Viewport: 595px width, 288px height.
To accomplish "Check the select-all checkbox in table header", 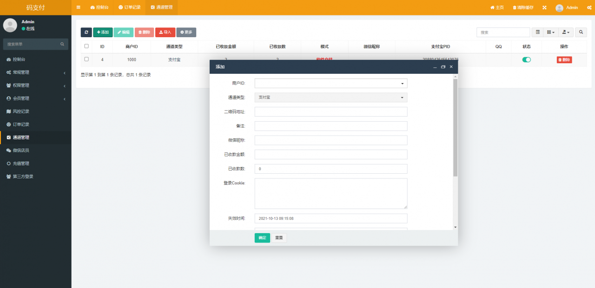I will tap(86, 46).
